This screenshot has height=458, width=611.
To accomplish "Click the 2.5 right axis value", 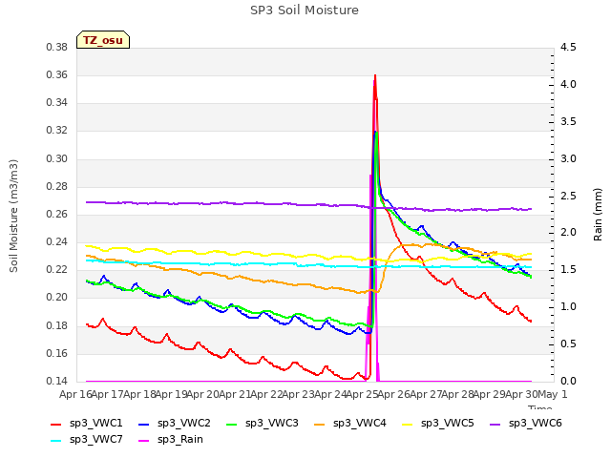I will tap(568, 196).
